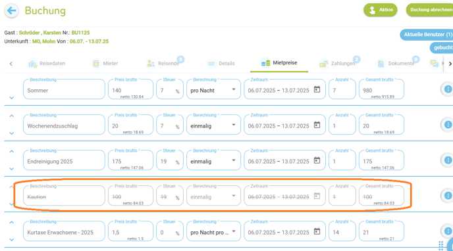Click Steuer field in Endreinigung row
453x251 pixels.
tap(170, 160)
